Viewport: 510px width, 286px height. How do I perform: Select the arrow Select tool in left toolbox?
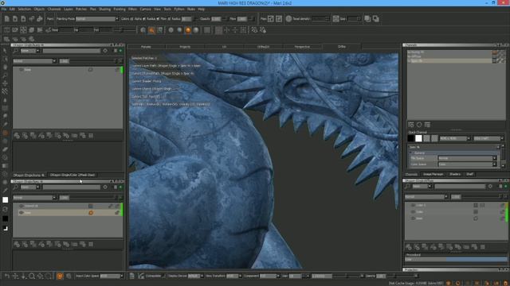click(5, 51)
